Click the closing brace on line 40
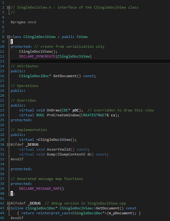 pos(12,193)
